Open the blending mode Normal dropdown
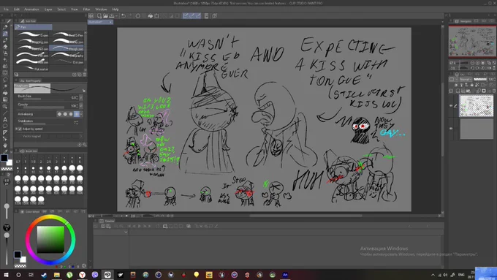 point(466,79)
